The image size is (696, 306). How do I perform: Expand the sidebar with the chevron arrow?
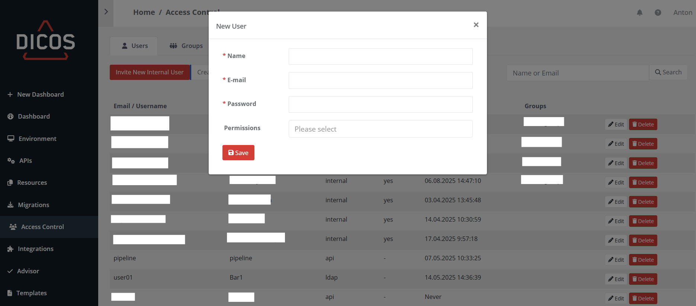pos(106,12)
